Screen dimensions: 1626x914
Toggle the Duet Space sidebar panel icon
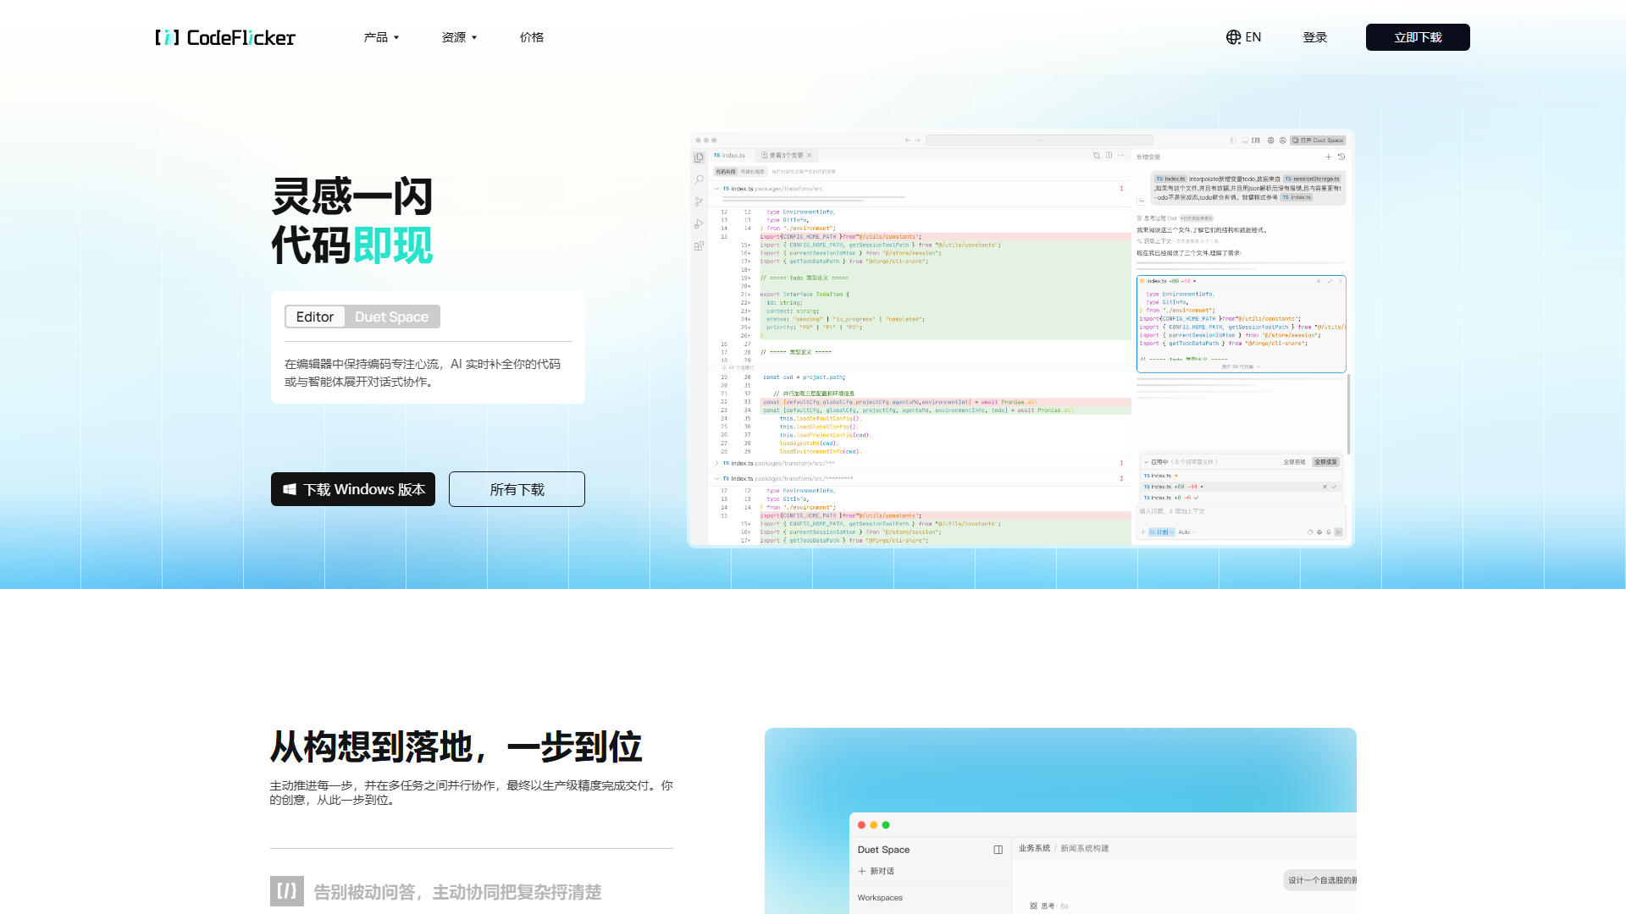pyautogui.click(x=998, y=850)
